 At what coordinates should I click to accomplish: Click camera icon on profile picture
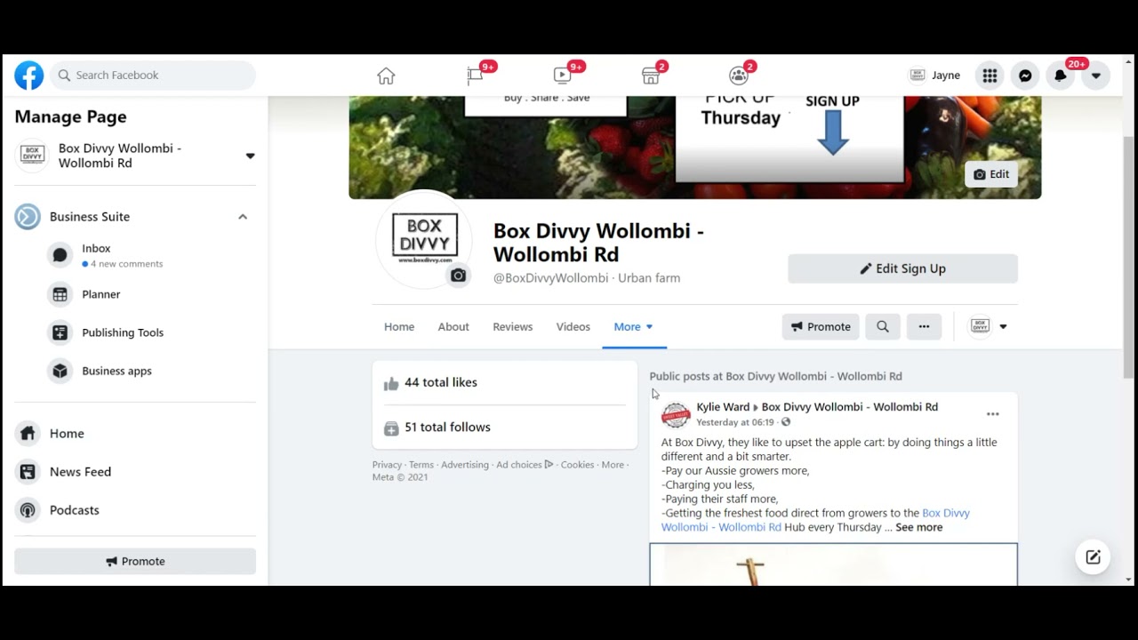[x=458, y=276]
